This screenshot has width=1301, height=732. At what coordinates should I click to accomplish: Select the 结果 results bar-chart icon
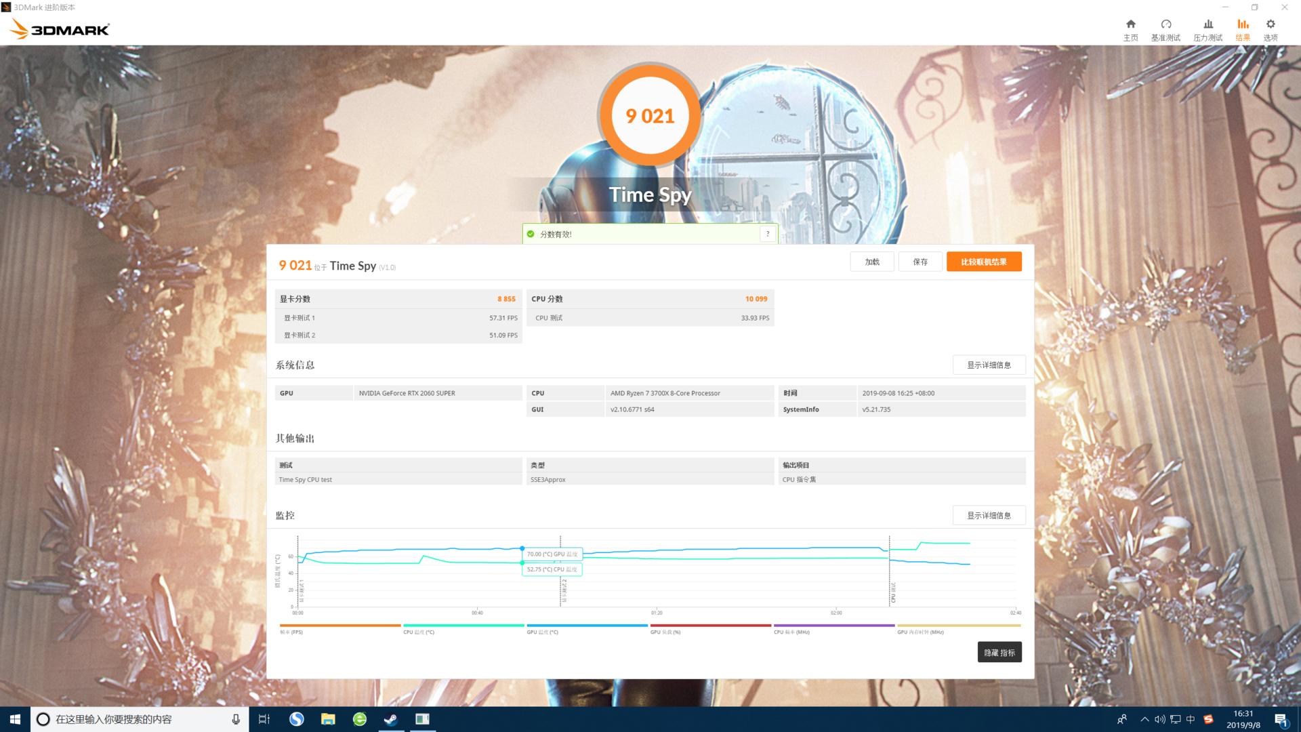coord(1242,28)
